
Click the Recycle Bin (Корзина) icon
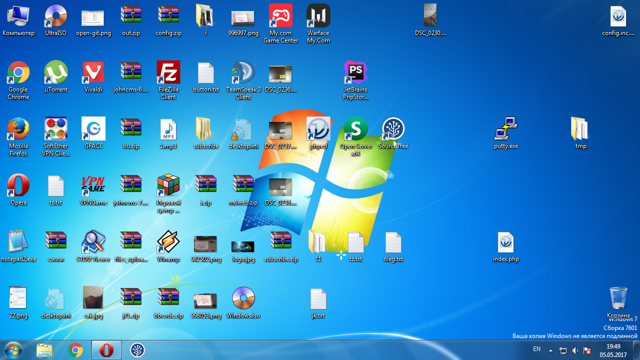(x=618, y=298)
